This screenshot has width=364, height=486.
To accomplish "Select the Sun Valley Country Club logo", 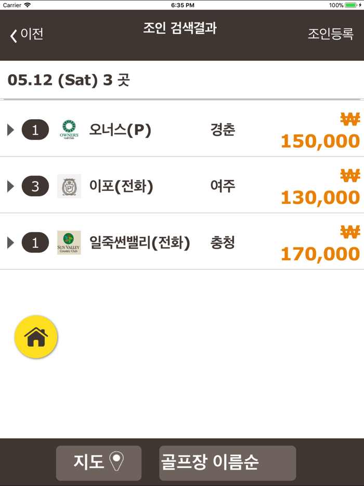I will click(x=68, y=242).
